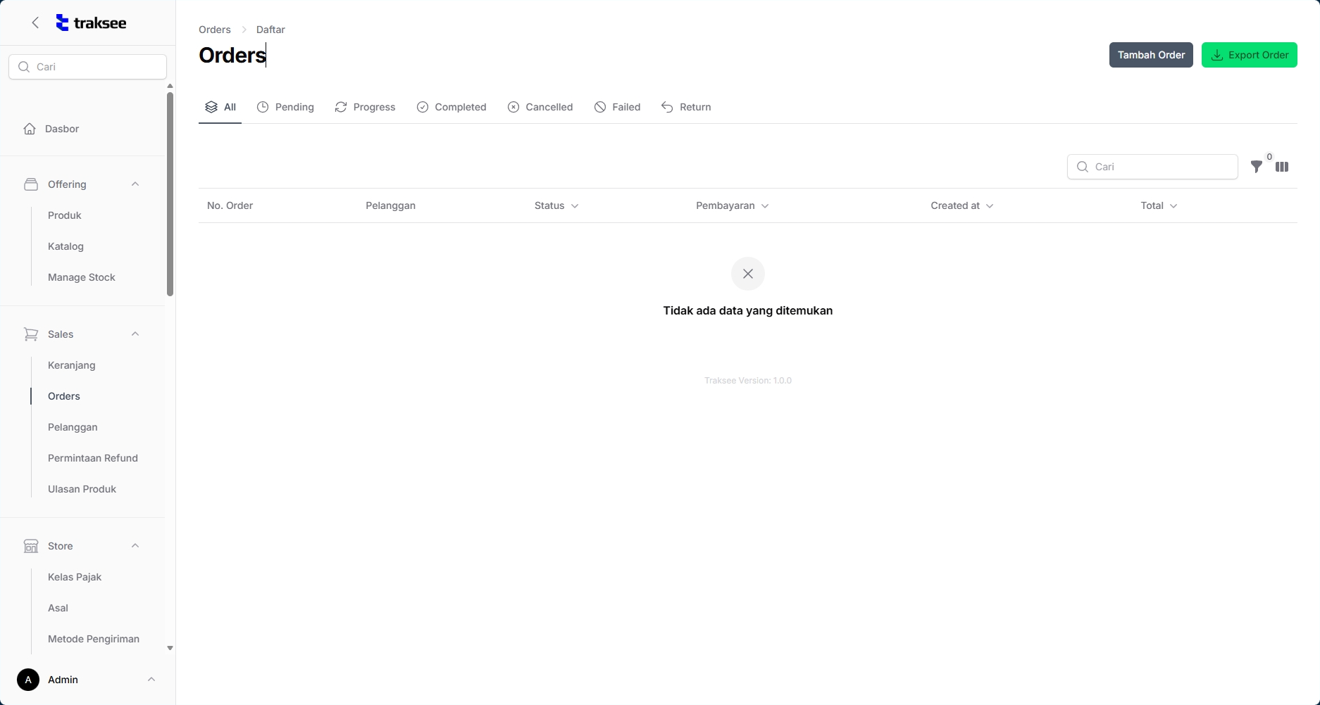Open Permintaan Refund in the sidebar
Viewport: 1320px width, 705px height.
click(93, 458)
